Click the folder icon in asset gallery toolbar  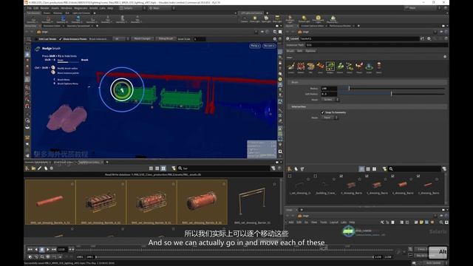[x=33, y=168]
